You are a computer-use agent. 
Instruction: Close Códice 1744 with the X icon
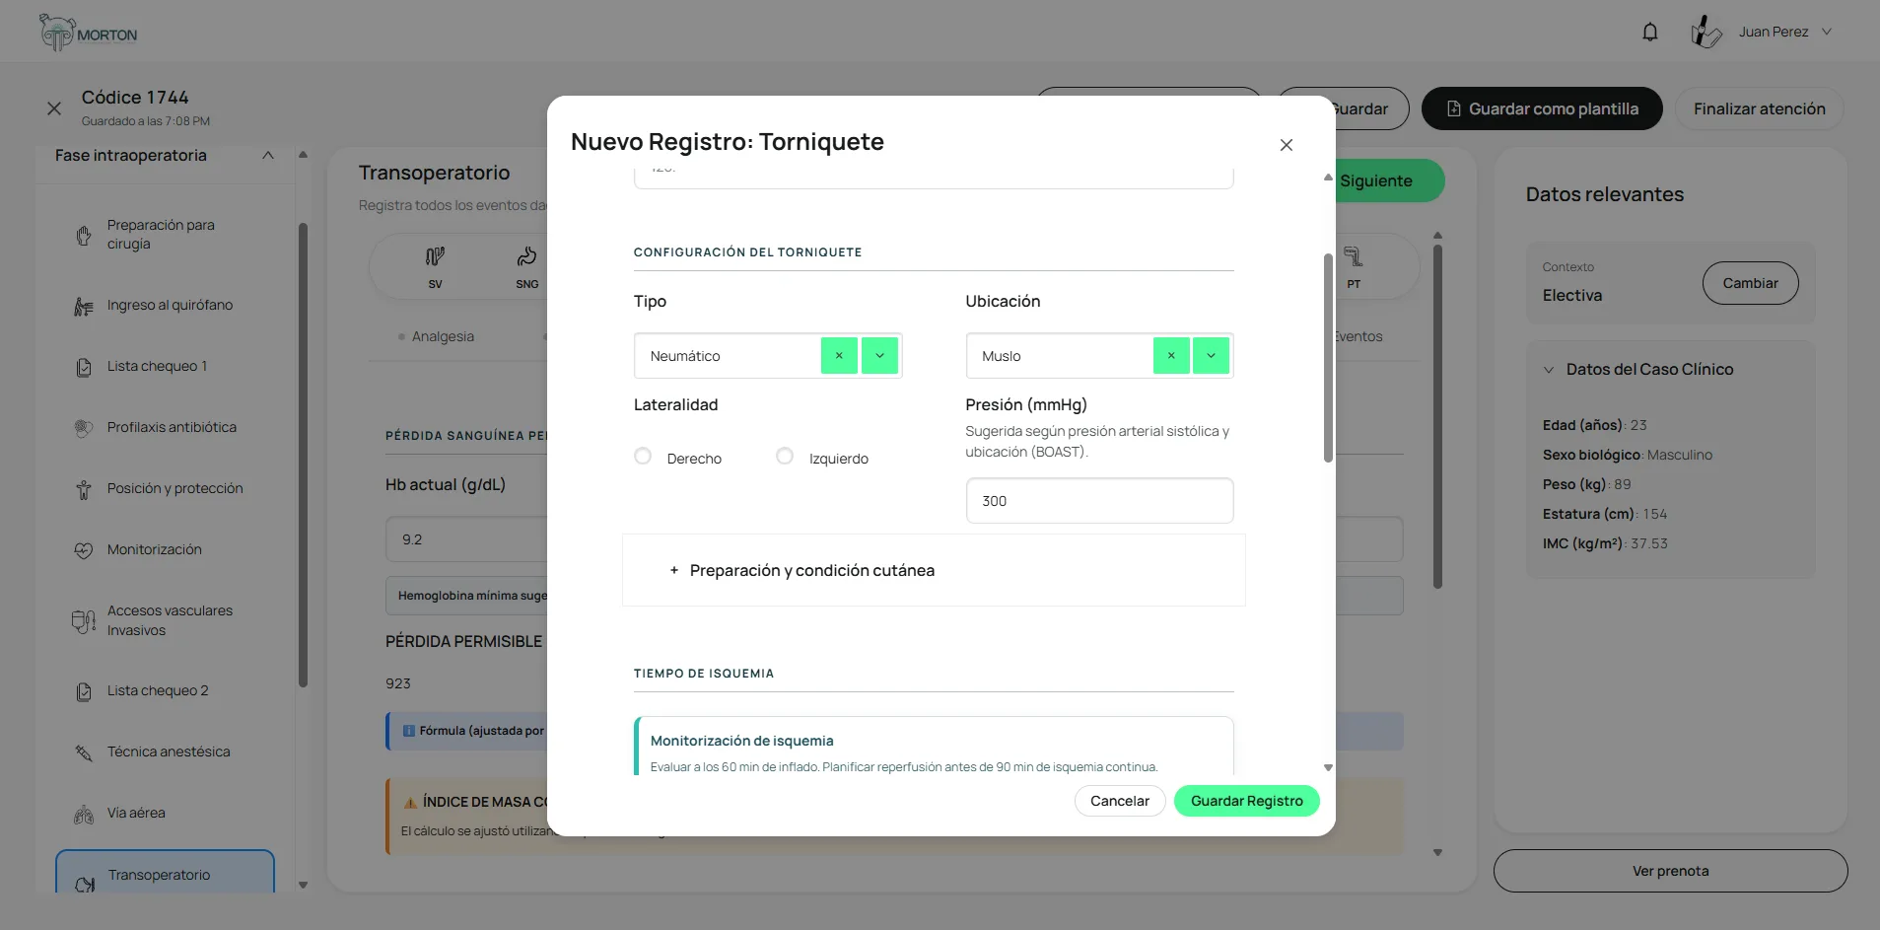point(54,108)
